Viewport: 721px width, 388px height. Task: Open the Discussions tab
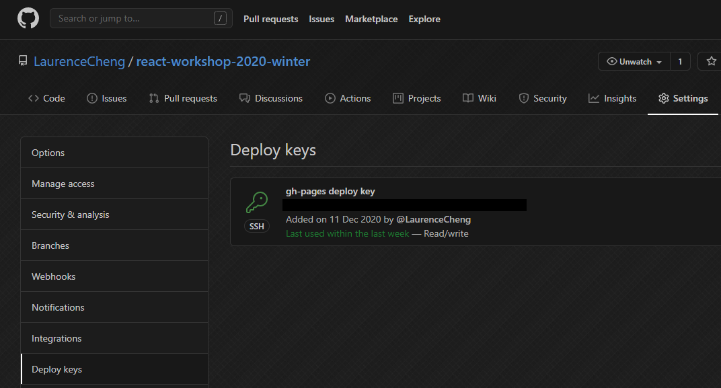(x=271, y=98)
